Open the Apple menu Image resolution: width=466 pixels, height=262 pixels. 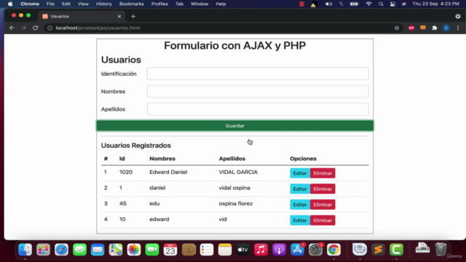tap(10, 4)
